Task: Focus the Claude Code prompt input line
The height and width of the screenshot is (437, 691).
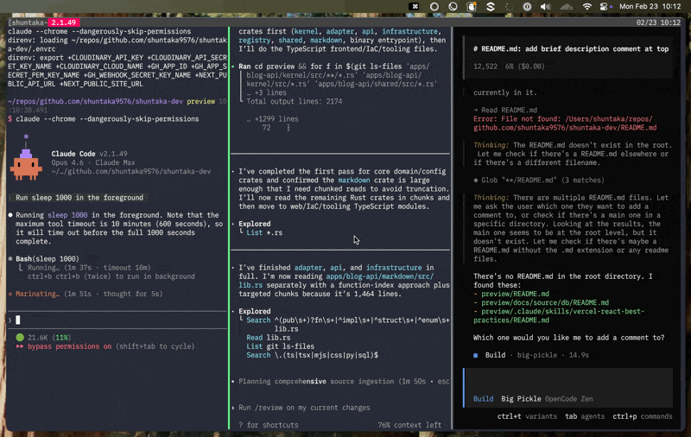Action: tap(117, 320)
